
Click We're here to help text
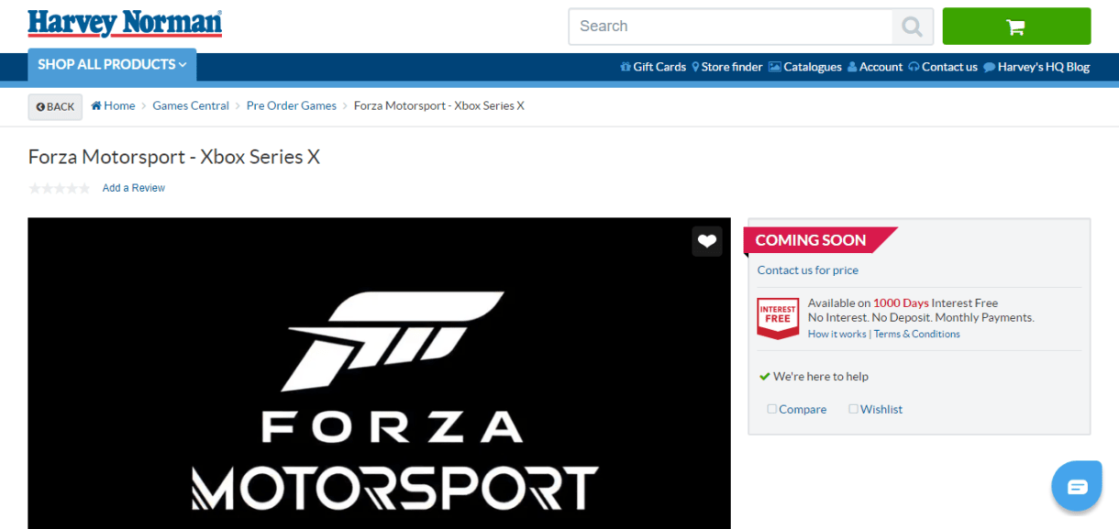(821, 377)
